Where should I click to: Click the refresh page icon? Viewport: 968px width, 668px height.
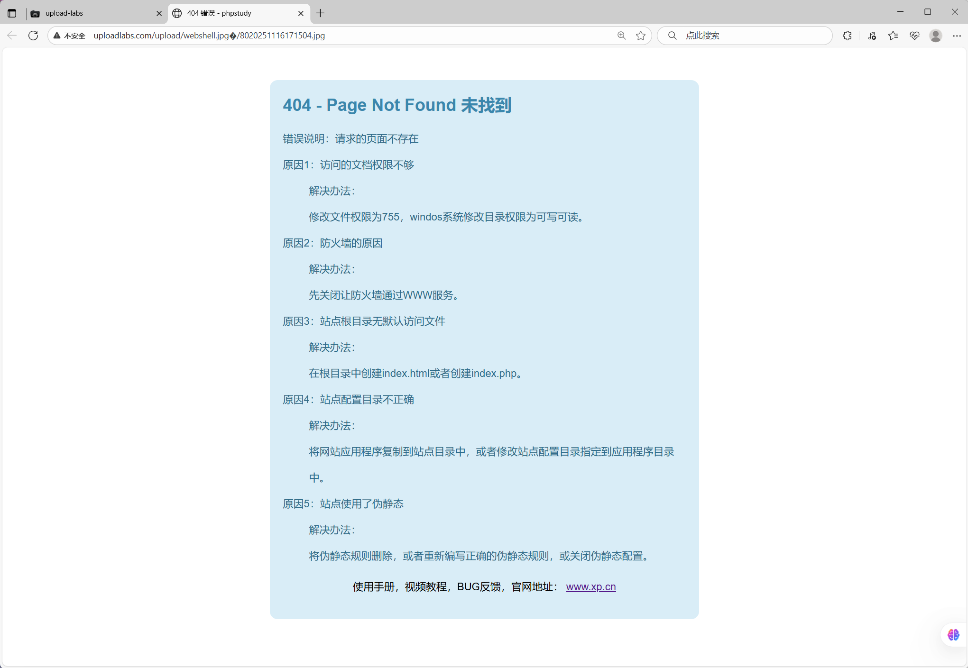pos(33,36)
